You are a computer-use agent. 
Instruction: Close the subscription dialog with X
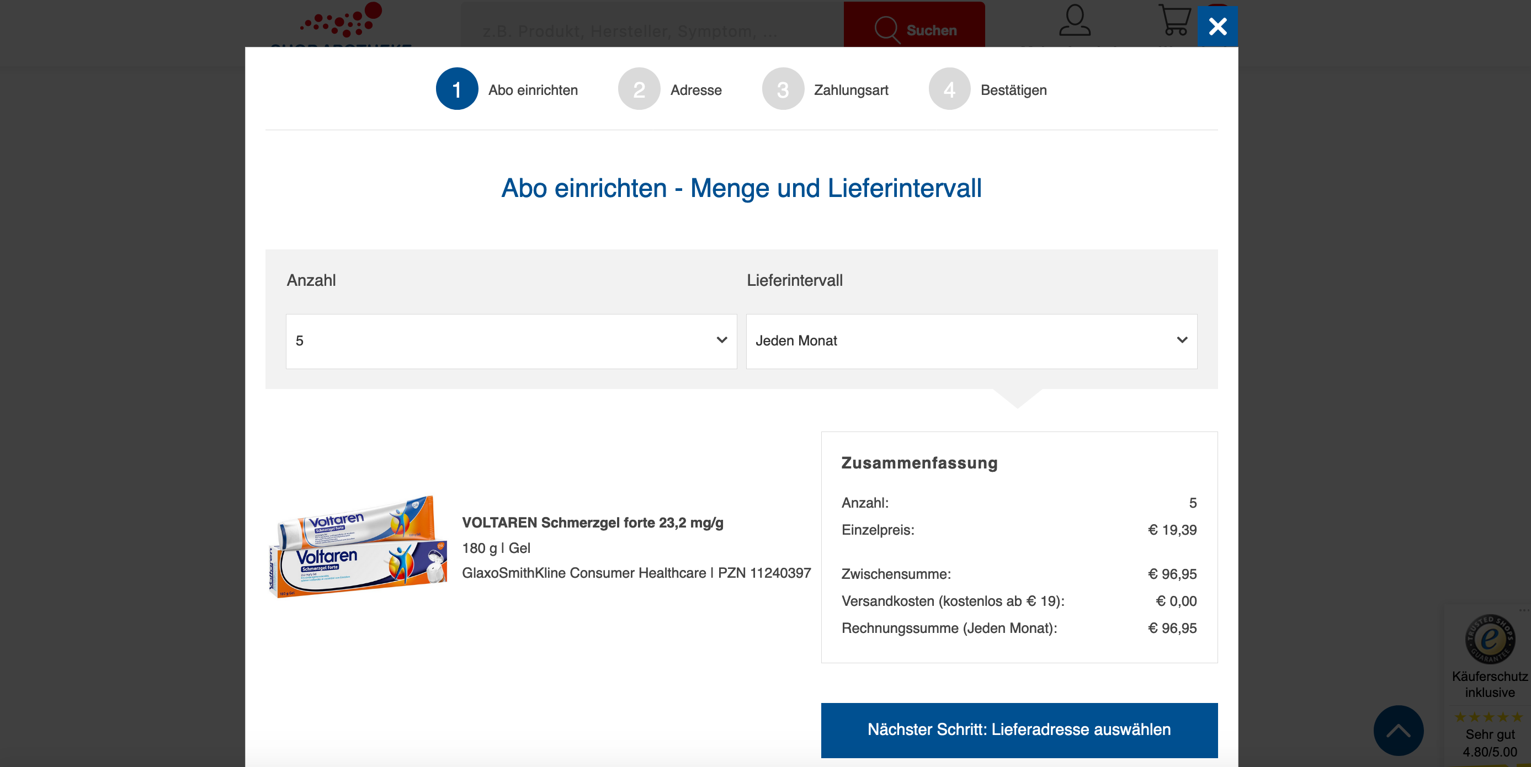click(1217, 26)
